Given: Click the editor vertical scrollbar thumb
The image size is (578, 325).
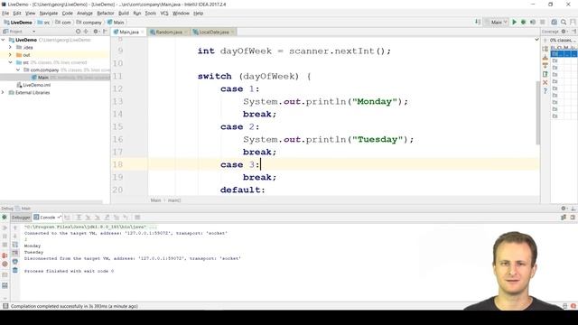Looking at the screenshot, I should [538, 113].
